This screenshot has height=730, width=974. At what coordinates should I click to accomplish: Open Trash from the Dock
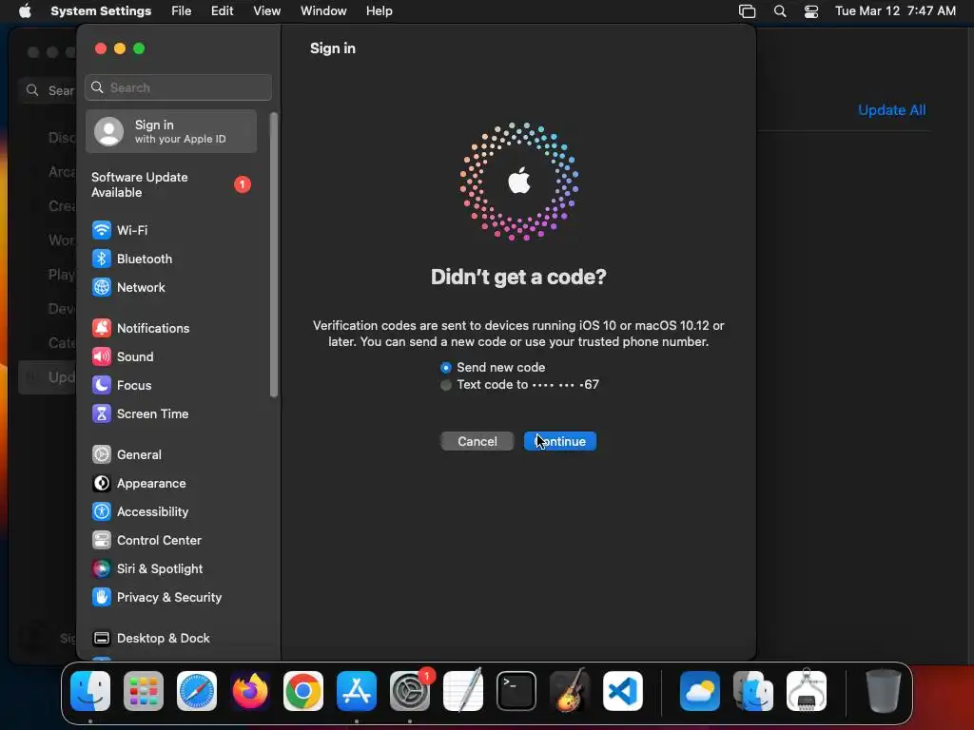pyautogui.click(x=883, y=691)
